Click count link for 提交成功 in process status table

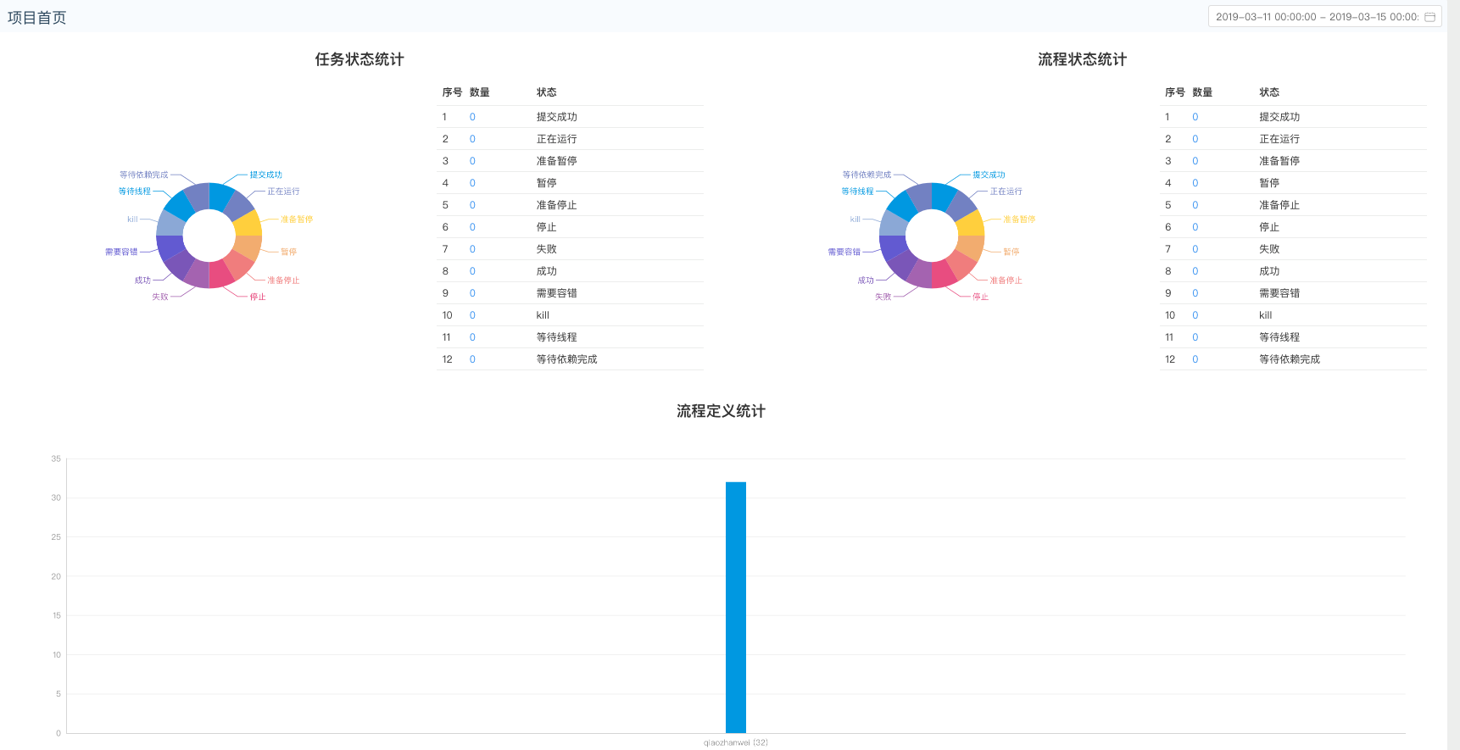point(1195,117)
